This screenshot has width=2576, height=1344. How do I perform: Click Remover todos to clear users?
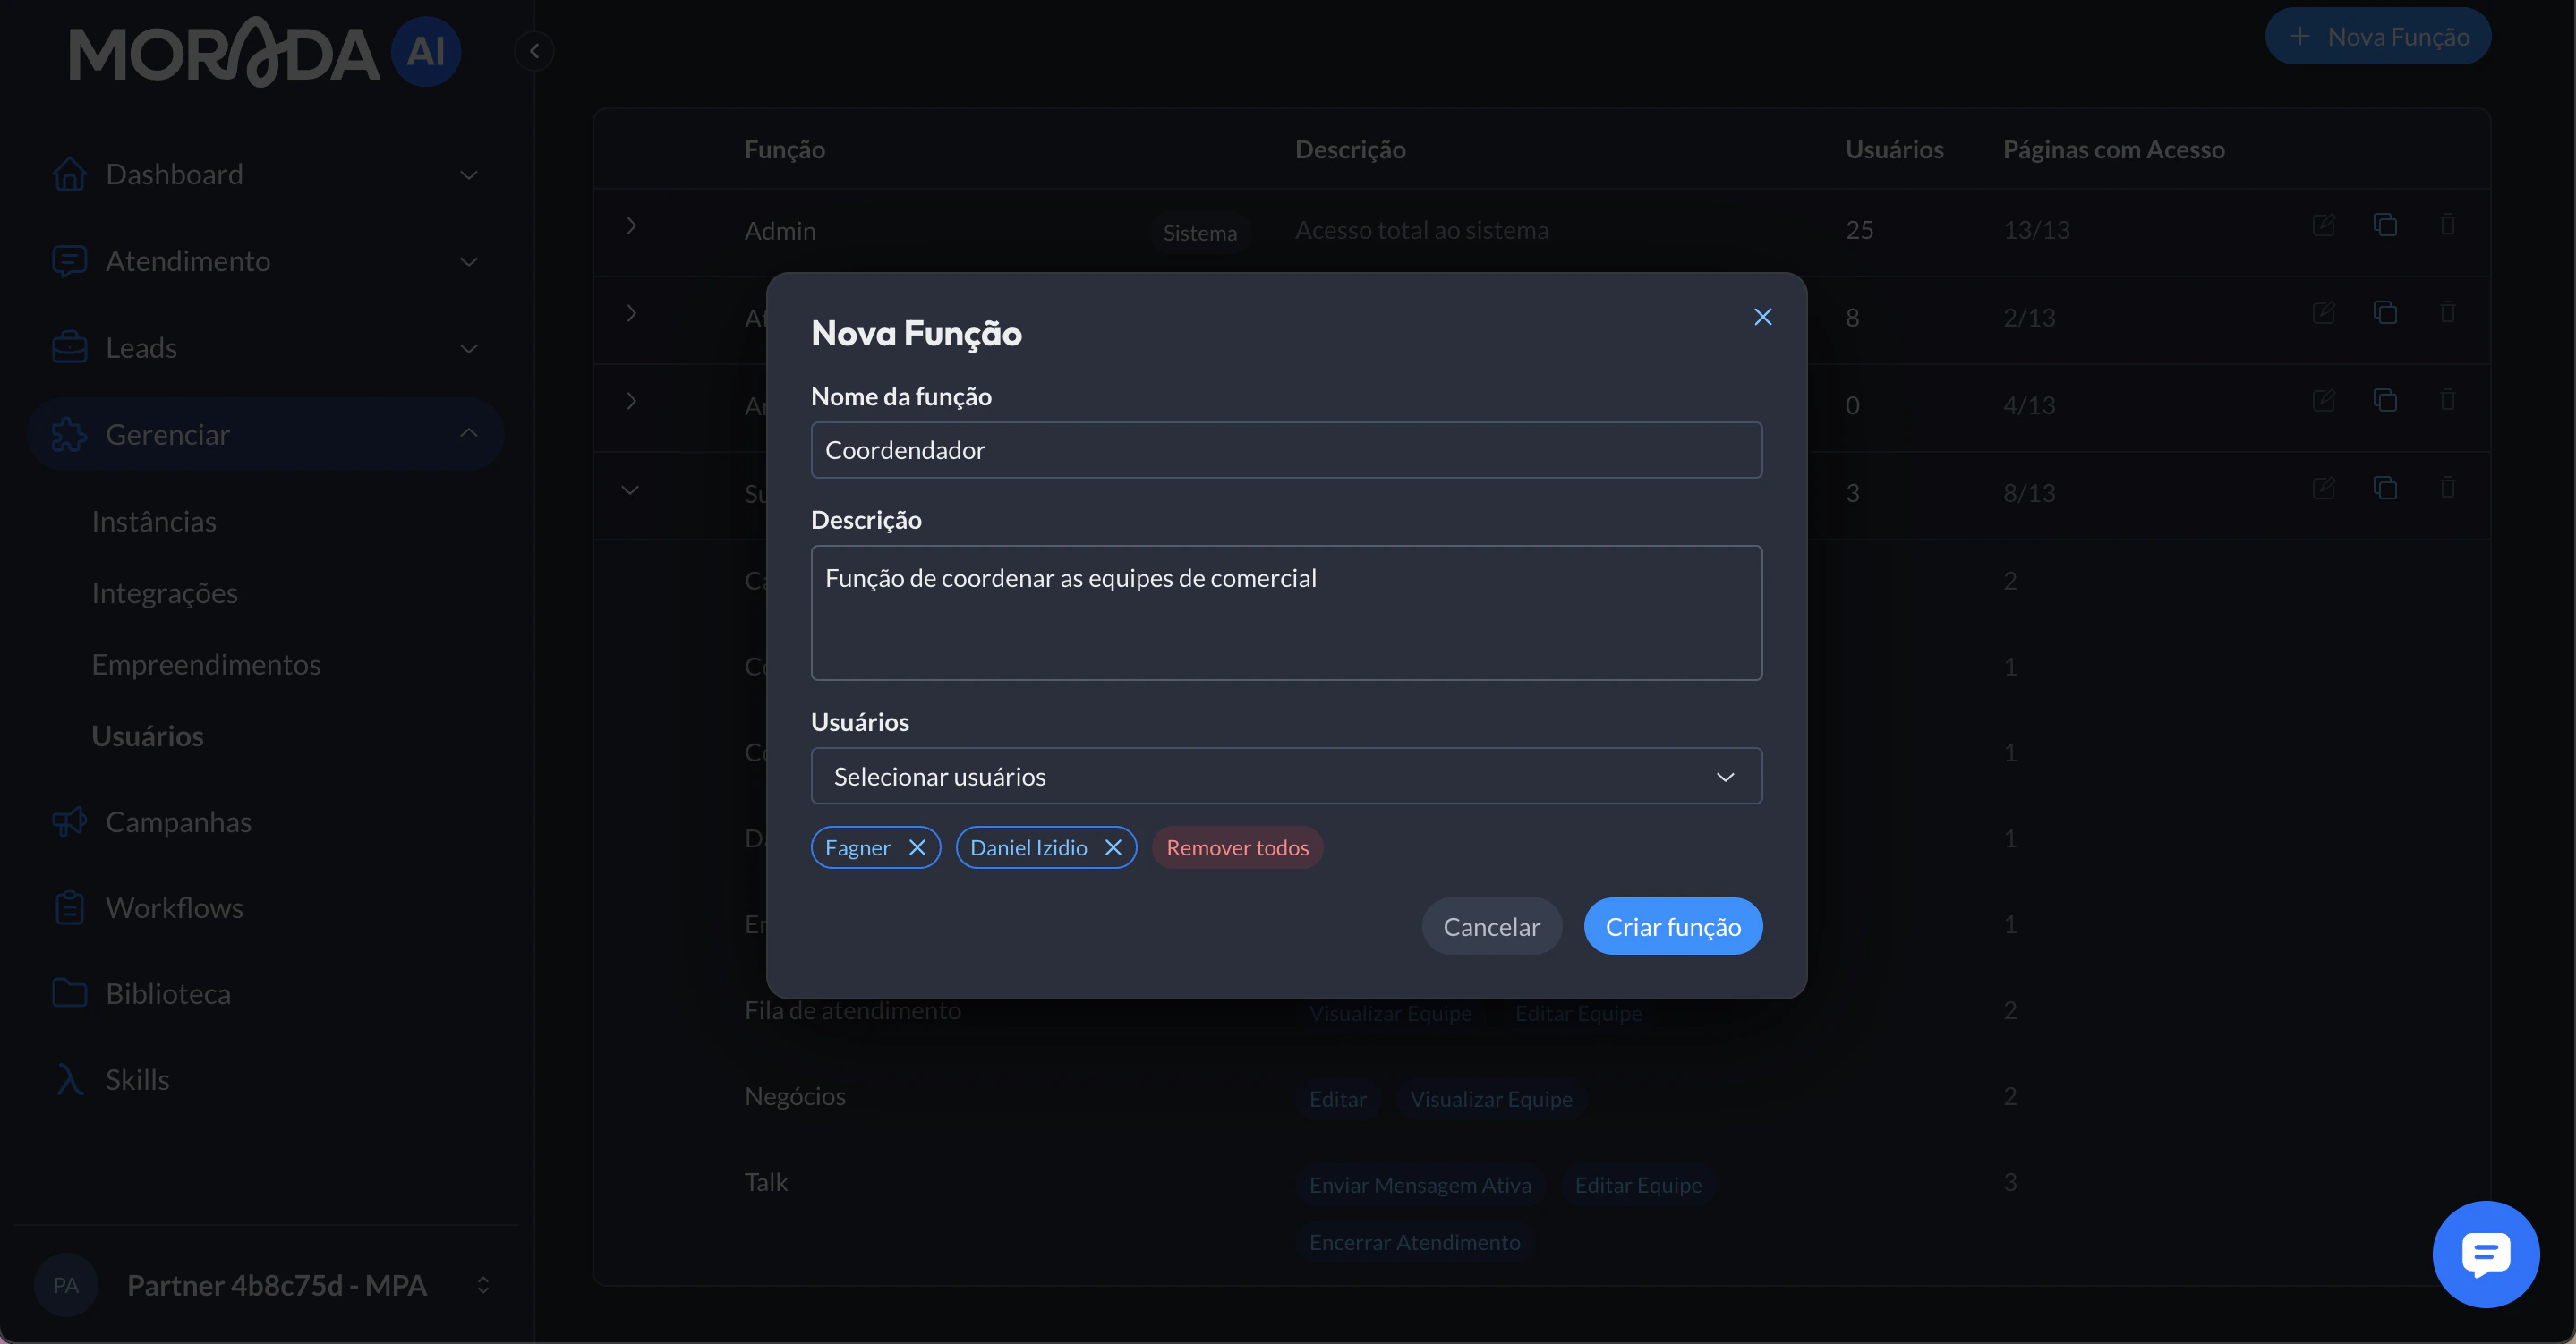[x=1237, y=847]
